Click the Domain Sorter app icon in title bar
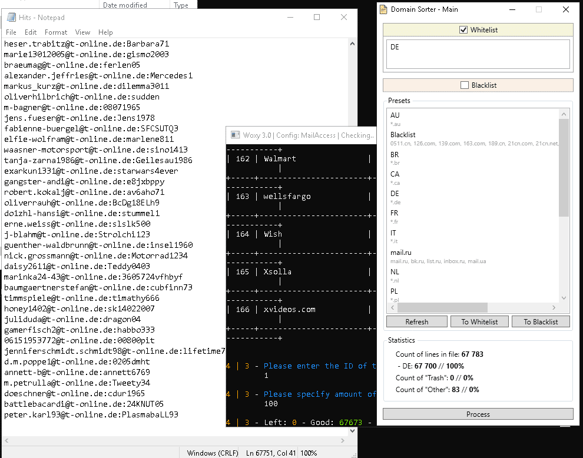The height and width of the screenshot is (458, 583). (383, 9)
